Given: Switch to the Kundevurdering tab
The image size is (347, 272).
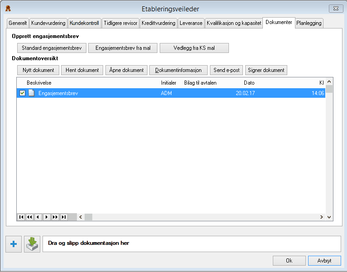Looking at the screenshot, I should [x=48, y=23].
